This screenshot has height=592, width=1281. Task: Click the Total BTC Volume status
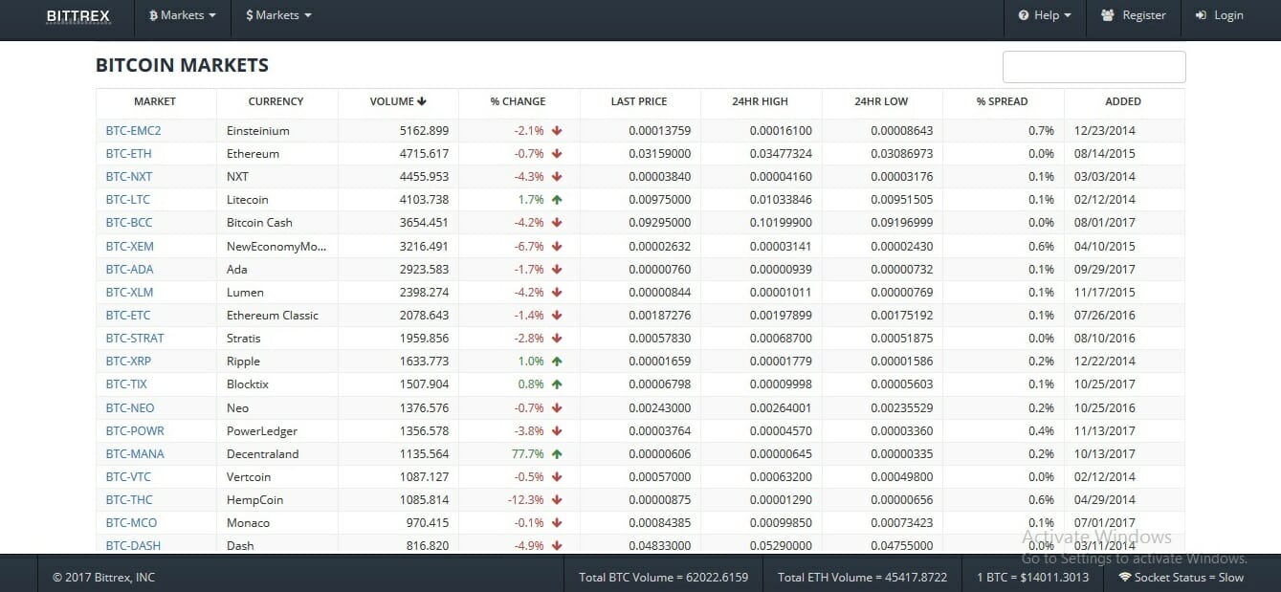pyautogui.click(x=664, y=578)
